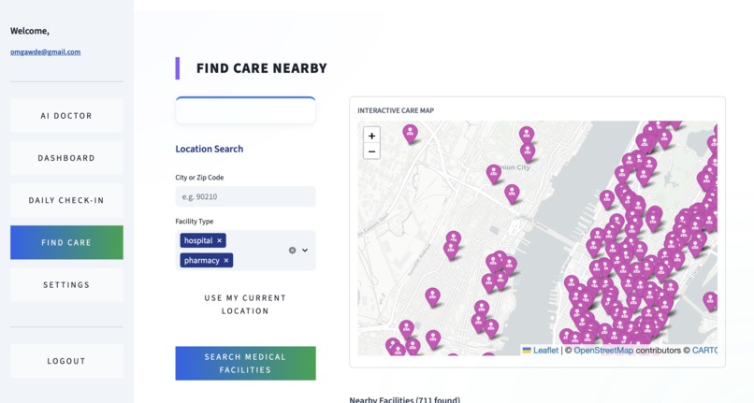Focus the City or Zip Code field
The height and width of the screenshot is (403, 754).
[x=245, y=196]
